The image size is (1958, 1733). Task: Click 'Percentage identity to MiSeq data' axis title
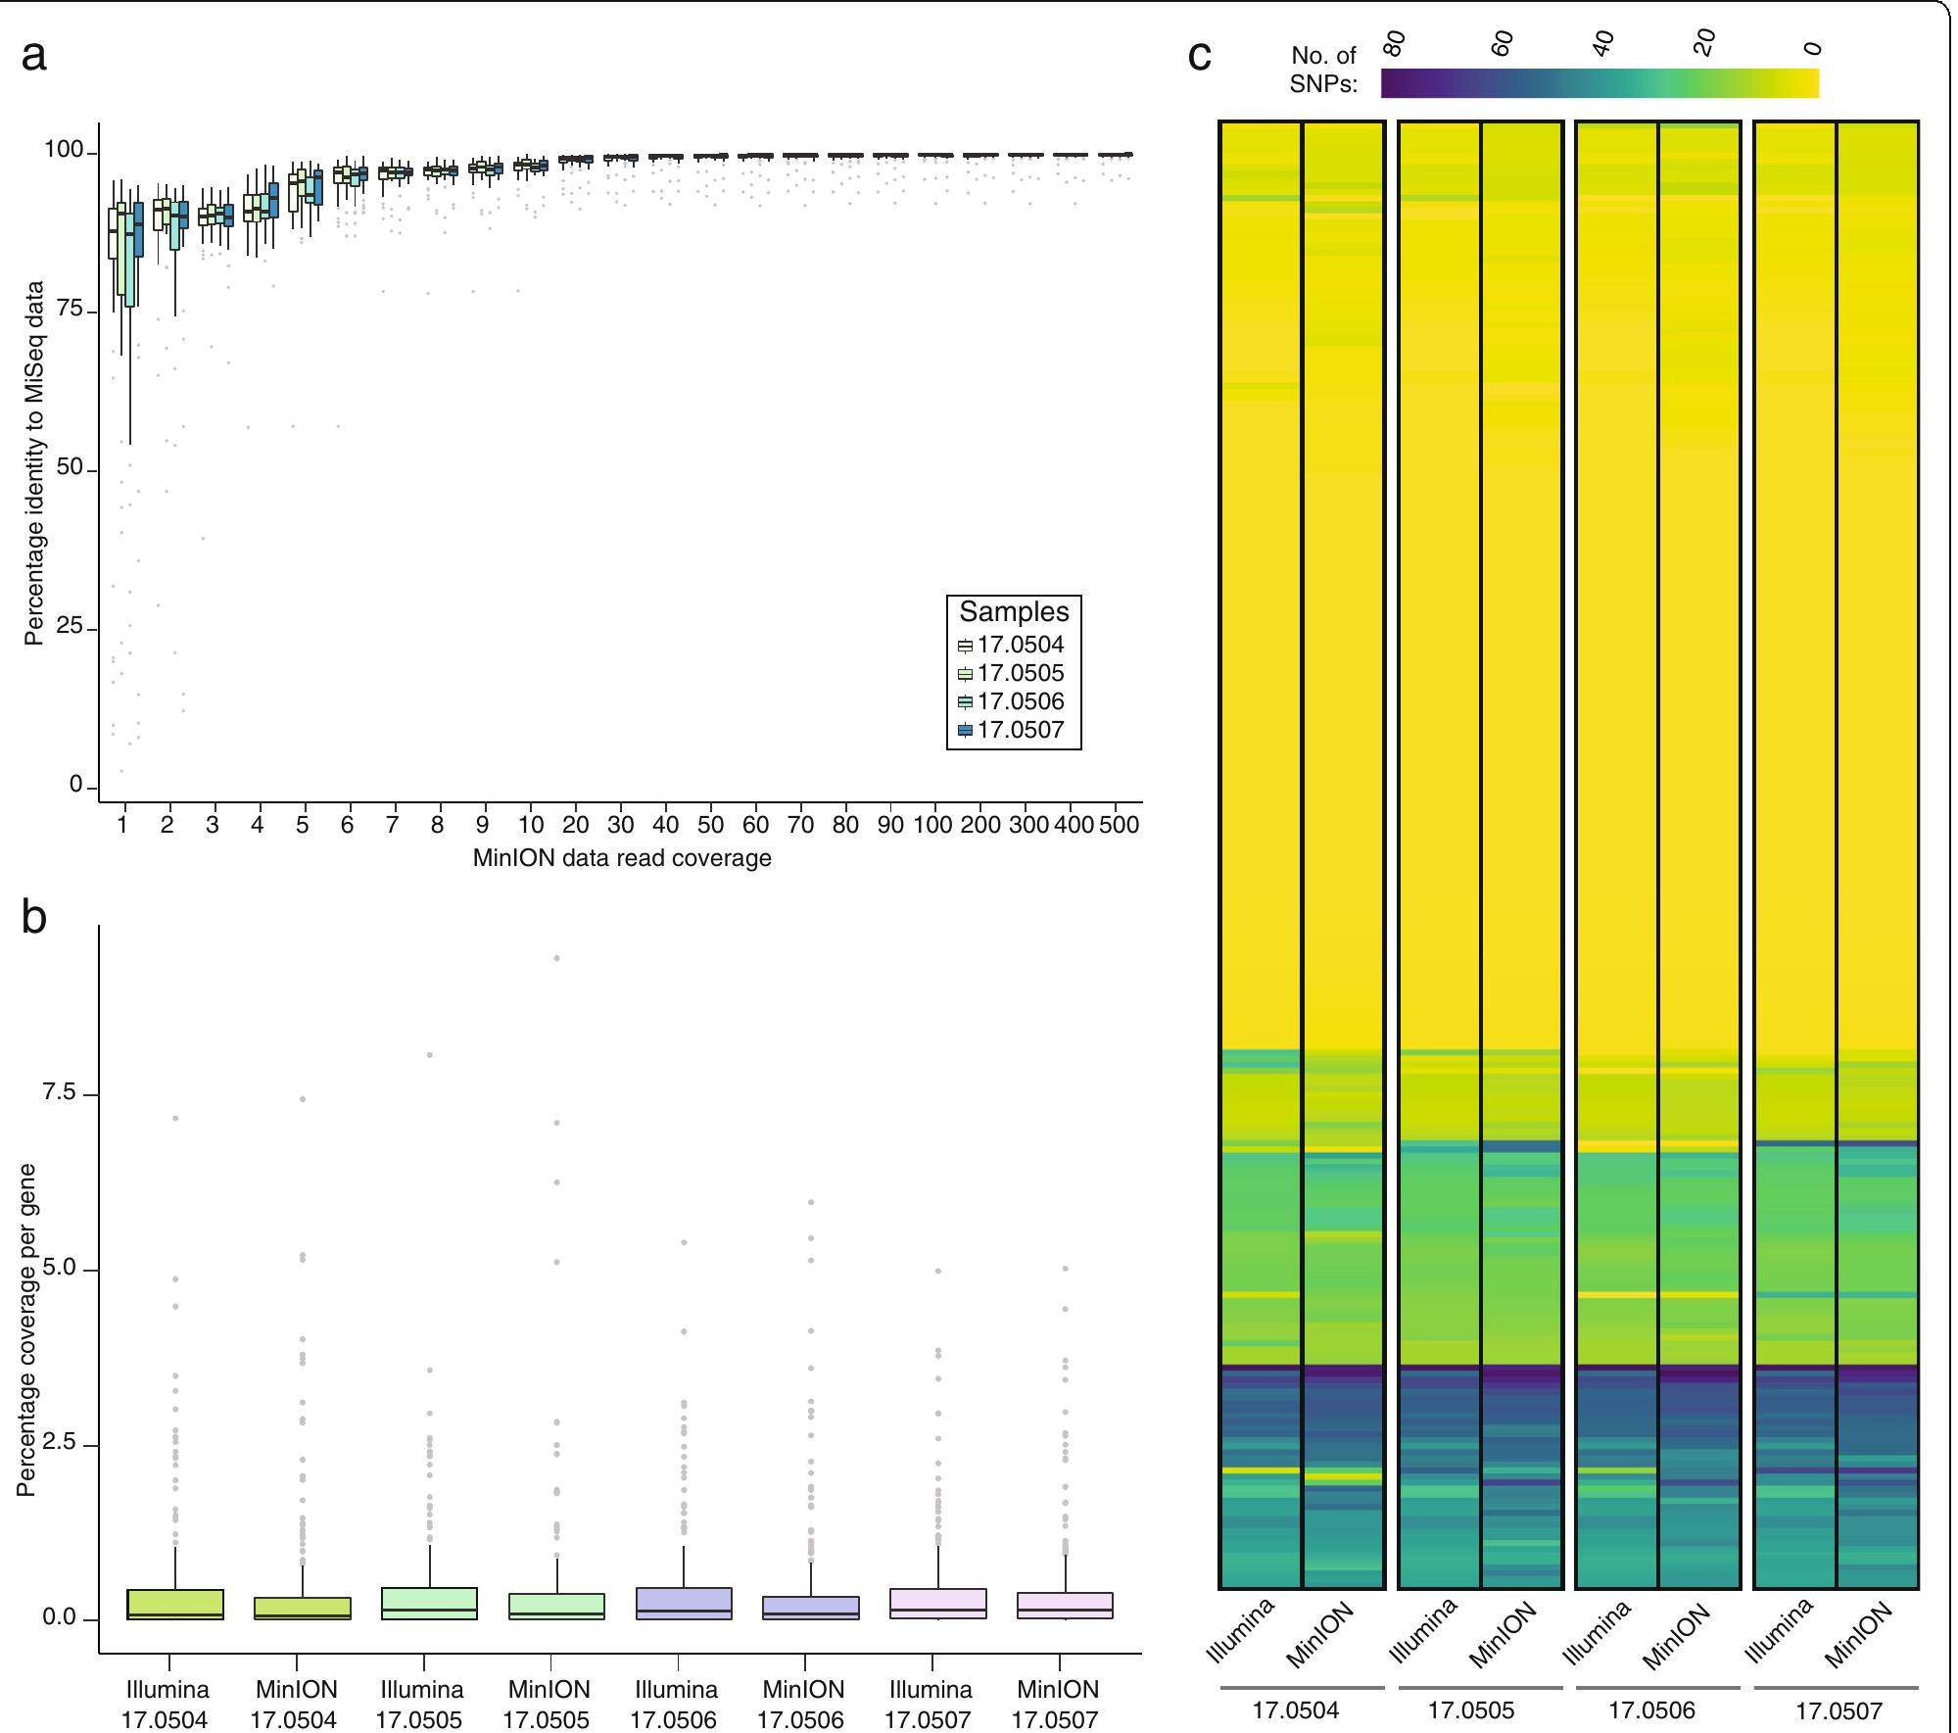coord(34,462)
